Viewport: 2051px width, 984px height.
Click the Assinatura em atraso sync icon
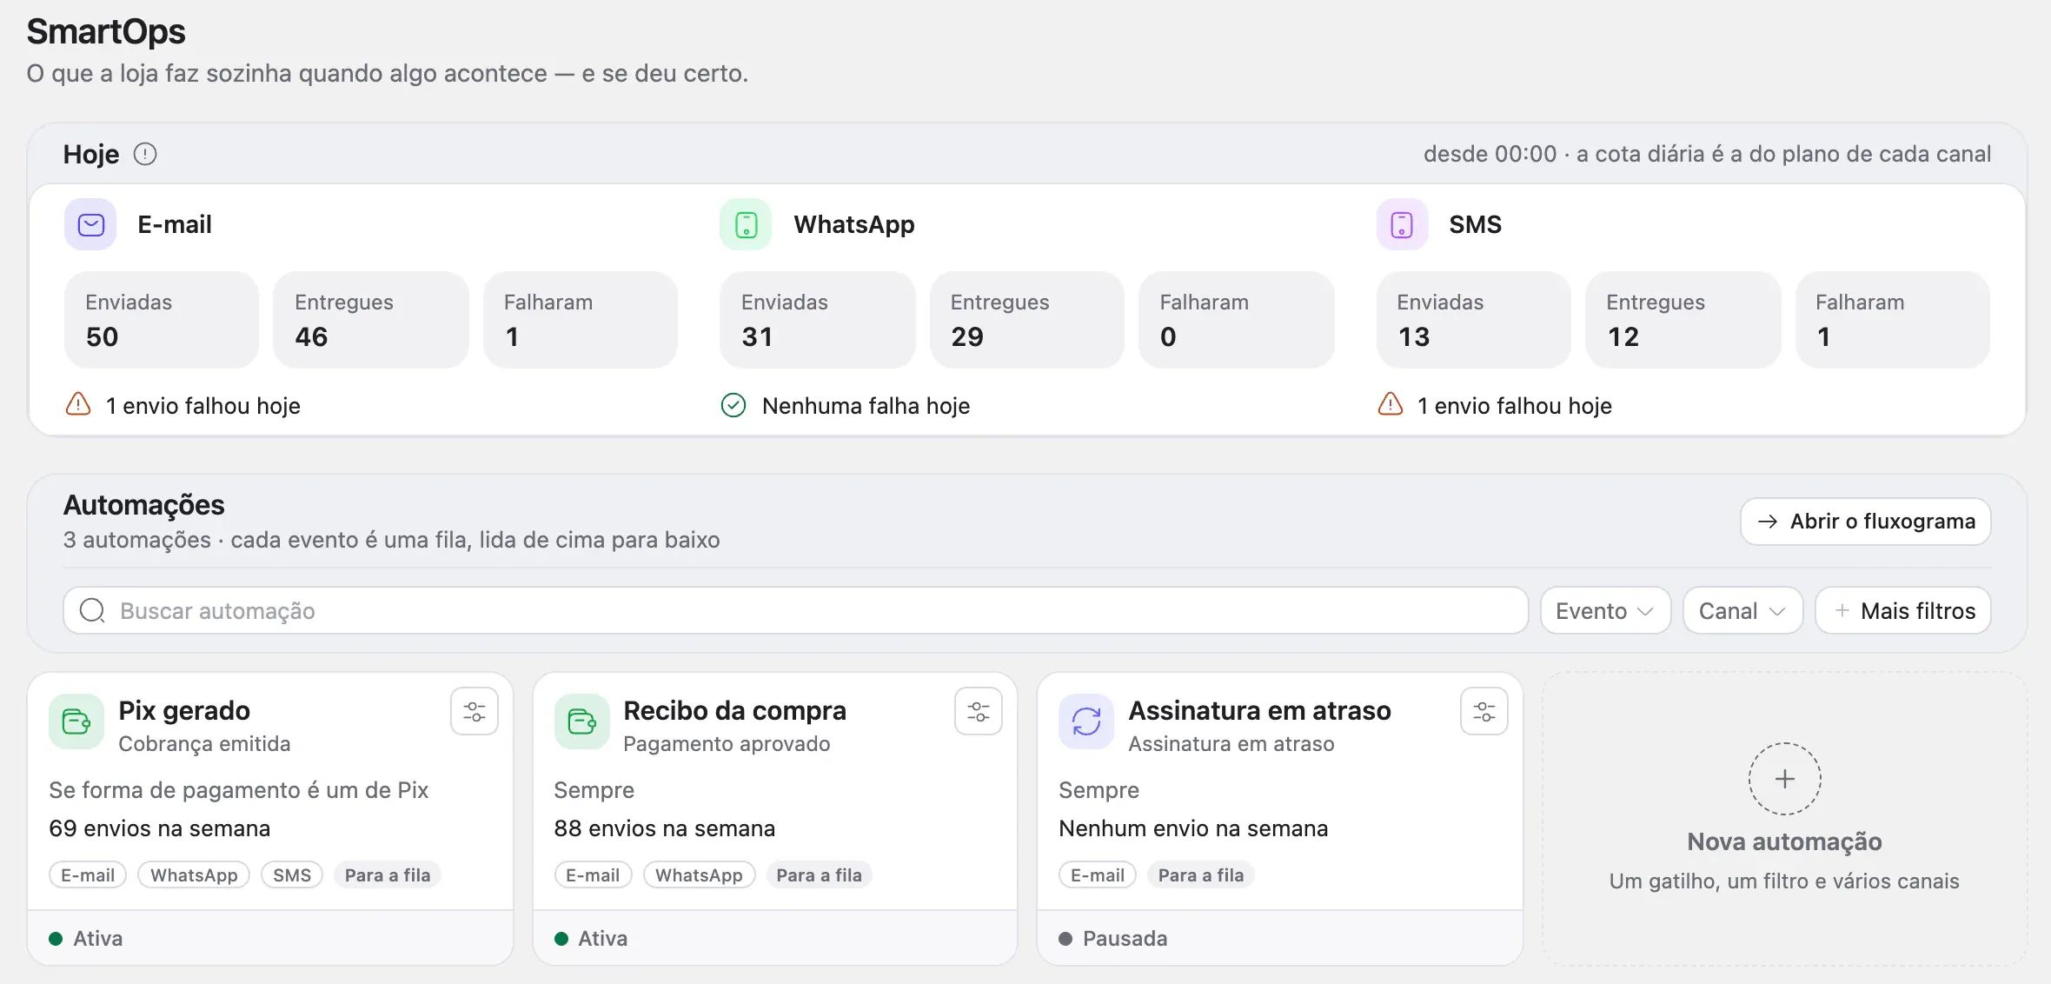click(1086, 721)
